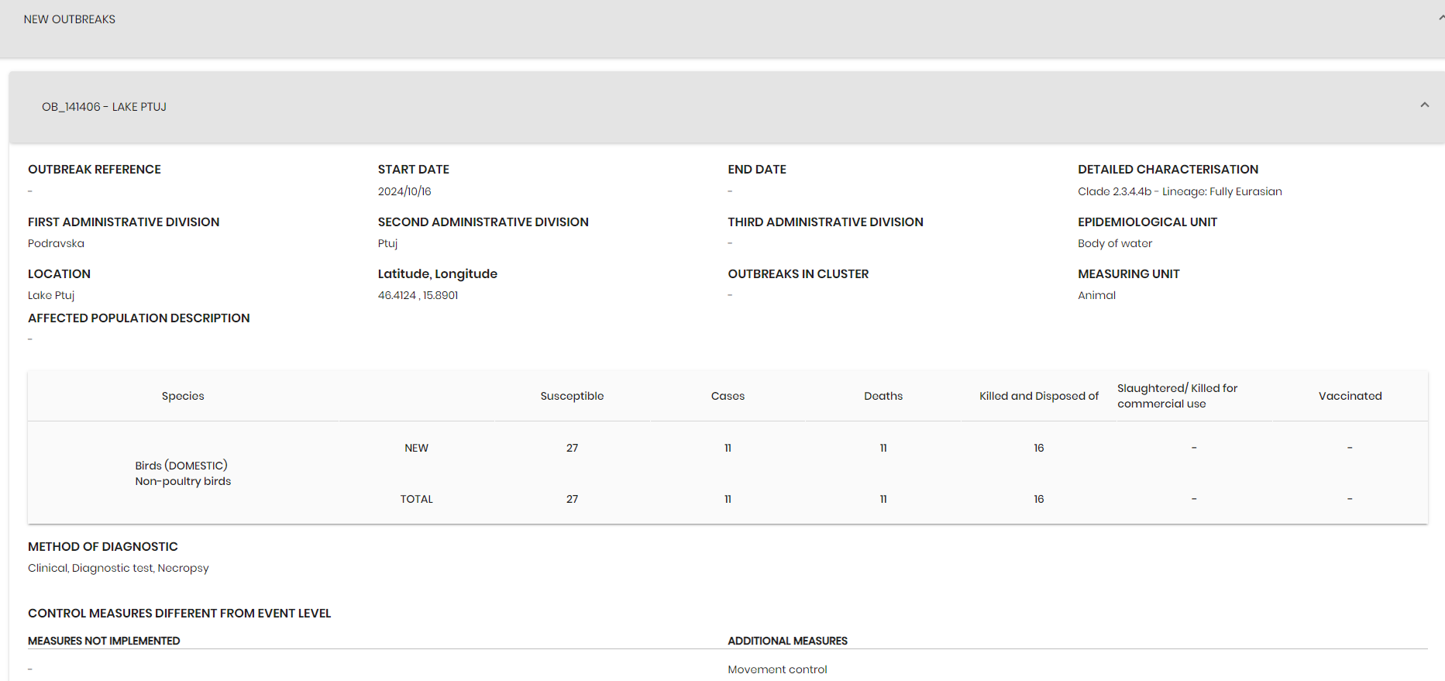Click the Species column header
Screen dimensions: 1445x681
pyautogui.click(x=183, y=396)
